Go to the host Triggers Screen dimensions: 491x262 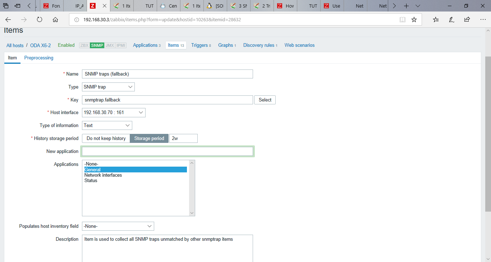point(201,45)
